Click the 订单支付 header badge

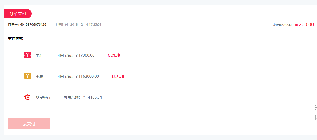[x=18, y=14]
